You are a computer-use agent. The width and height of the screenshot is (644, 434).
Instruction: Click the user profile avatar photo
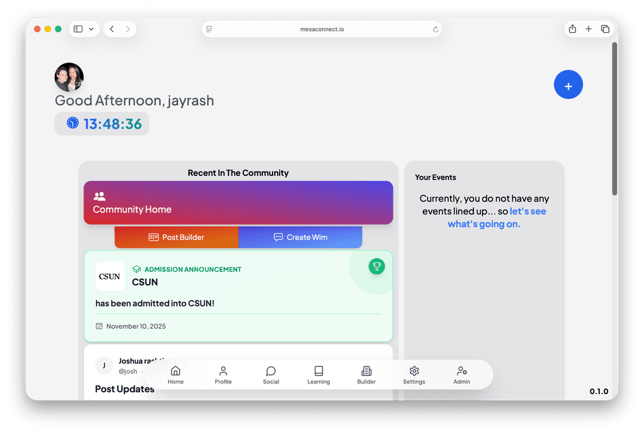click(x=69, y=77)
